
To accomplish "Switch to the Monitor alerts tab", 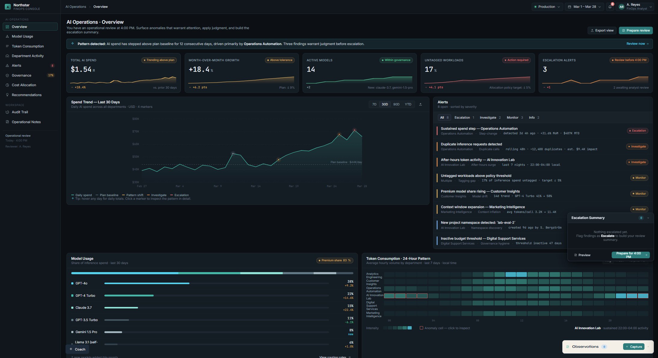I will 515,117.
